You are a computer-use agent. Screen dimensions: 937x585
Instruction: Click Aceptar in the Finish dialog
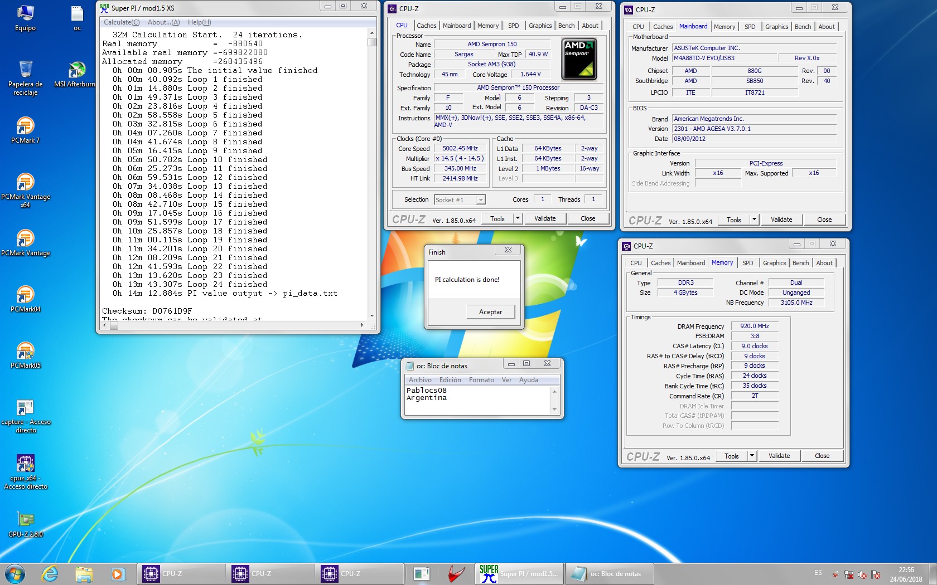click(490, 312)
